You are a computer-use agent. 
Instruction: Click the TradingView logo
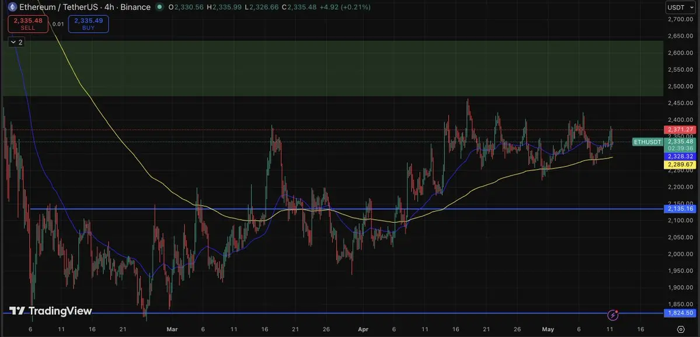coord(50,311)
